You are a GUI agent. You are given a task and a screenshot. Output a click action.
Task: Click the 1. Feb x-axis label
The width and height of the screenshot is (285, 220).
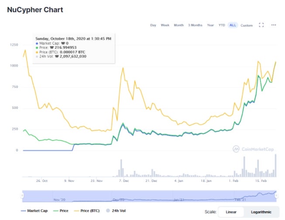pos(233,181)
